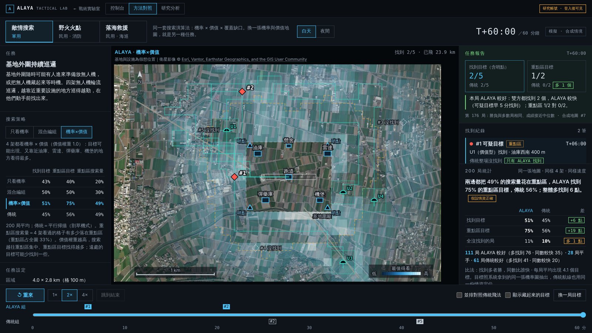Image resolution: width=592 pixels, height=333 pixels.
Task: Select the U4 drone marker on map
Action: 374,200
